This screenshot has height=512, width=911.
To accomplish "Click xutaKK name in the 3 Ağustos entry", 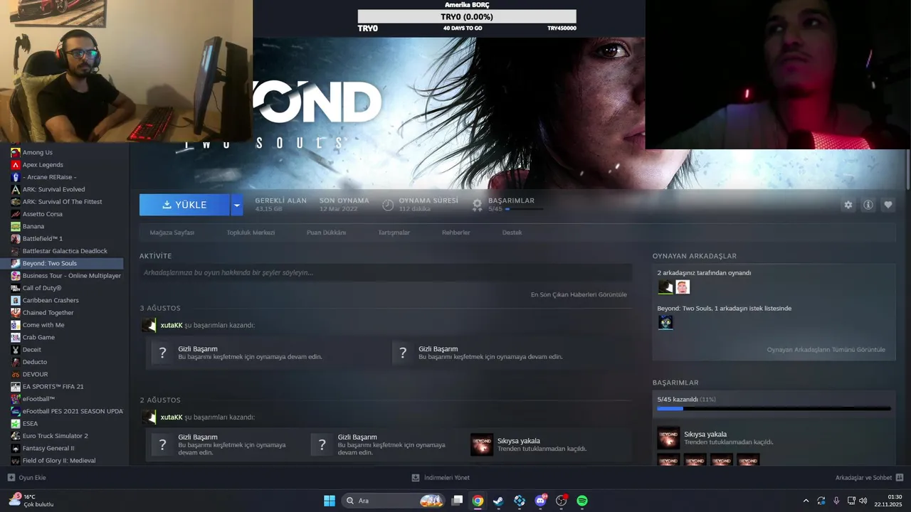I will [x=172, y=325].
